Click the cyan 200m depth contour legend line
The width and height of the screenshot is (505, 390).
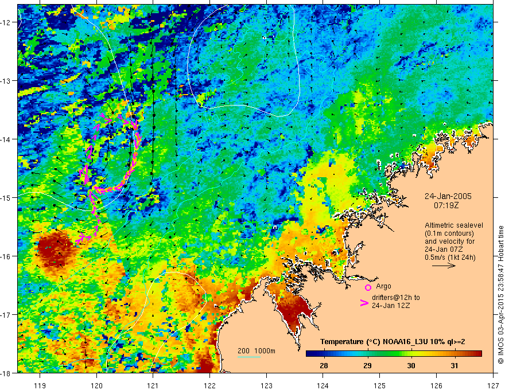[x=249, y=357]
